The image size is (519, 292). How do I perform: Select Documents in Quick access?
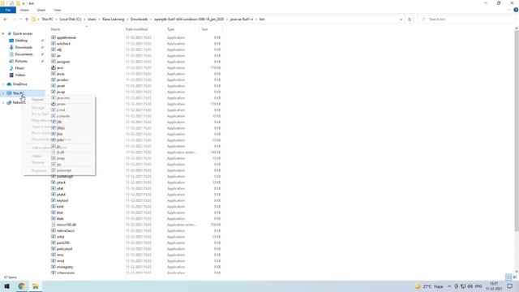pos(24,54)
